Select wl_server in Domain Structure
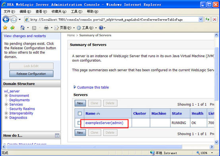 [12, 91]
